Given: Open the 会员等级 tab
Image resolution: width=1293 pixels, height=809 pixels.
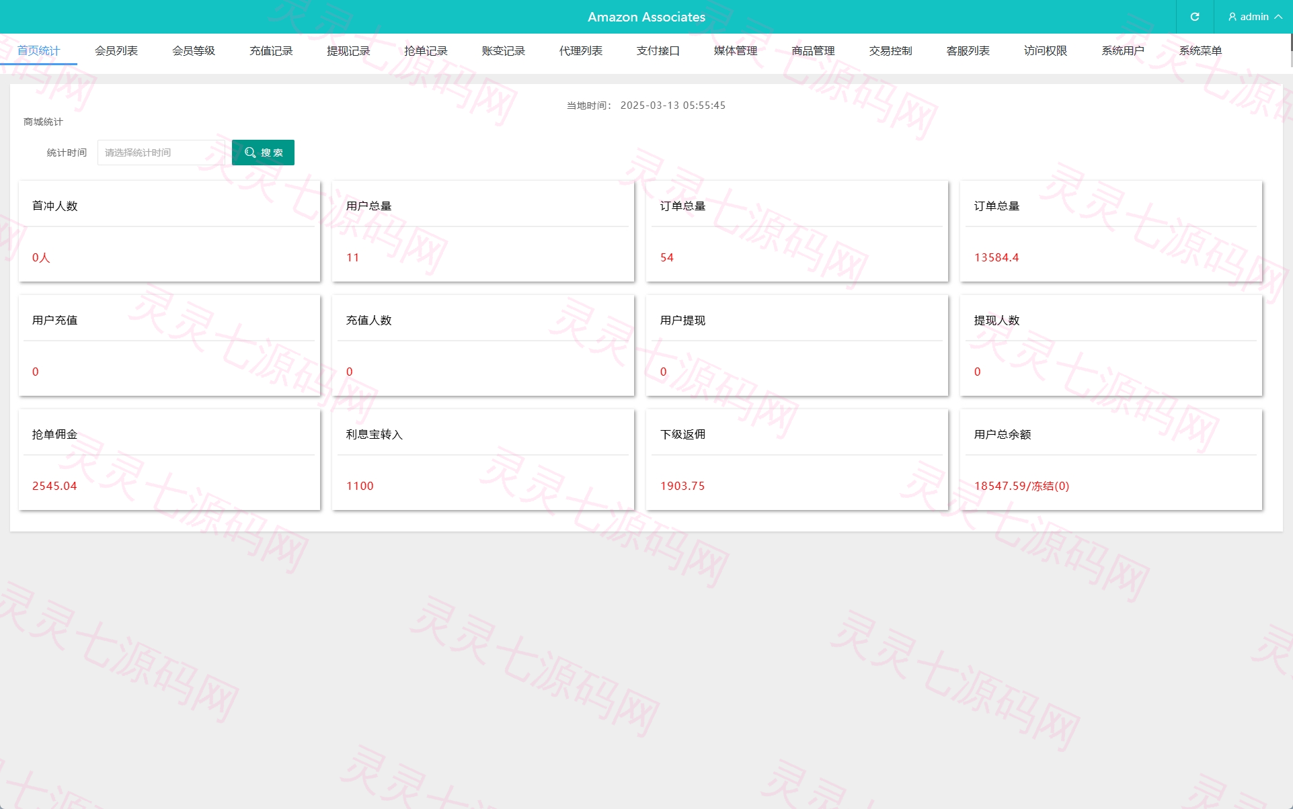Looking at the screenshot, I should point(194,50).
